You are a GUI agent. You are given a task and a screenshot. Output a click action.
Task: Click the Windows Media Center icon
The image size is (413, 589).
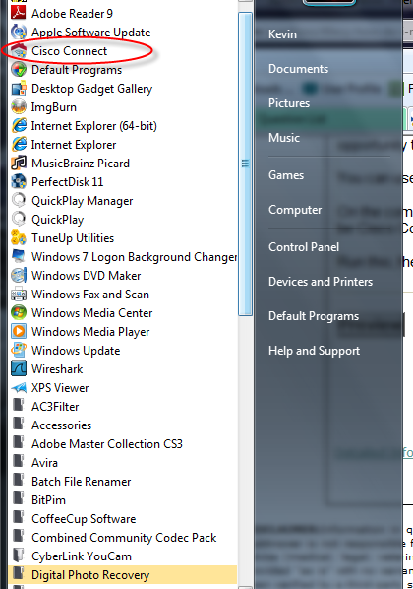coord(18,312)
